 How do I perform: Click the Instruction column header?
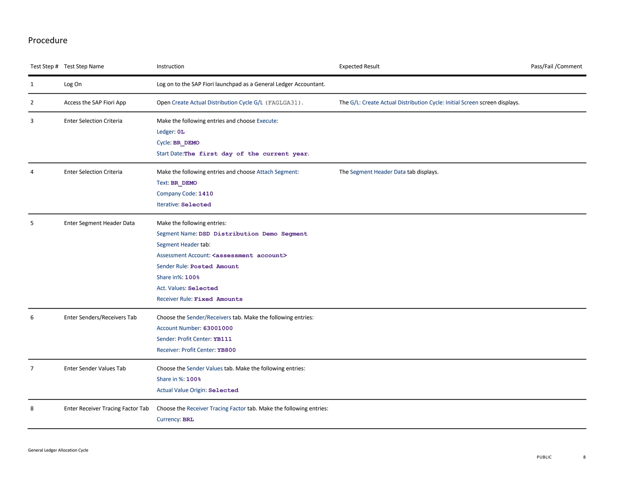(x=170, y=66)
